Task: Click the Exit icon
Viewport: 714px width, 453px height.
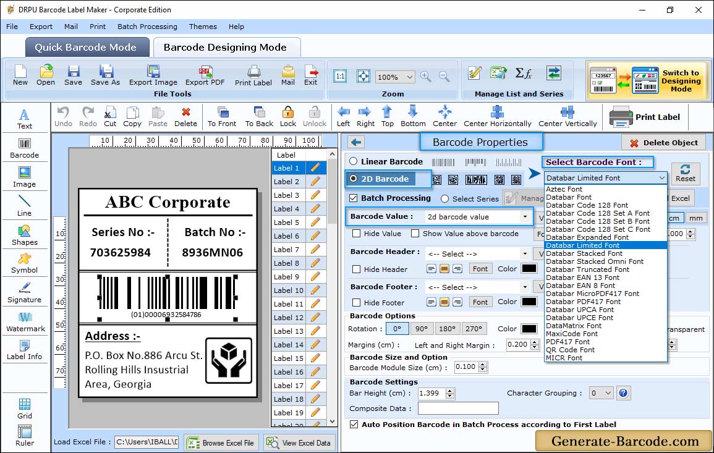Action: coord(311,75)
